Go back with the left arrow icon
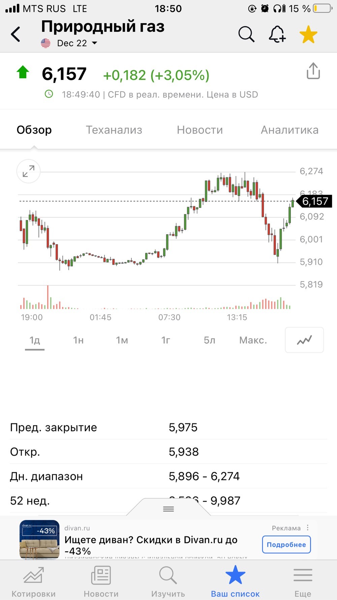The image size is (337, 600). tap(16, 34)
